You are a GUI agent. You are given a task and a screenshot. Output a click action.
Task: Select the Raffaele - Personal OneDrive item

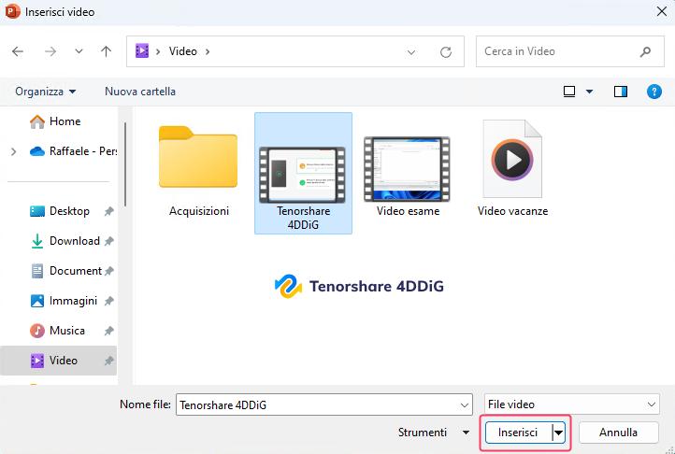pos(73,151)
